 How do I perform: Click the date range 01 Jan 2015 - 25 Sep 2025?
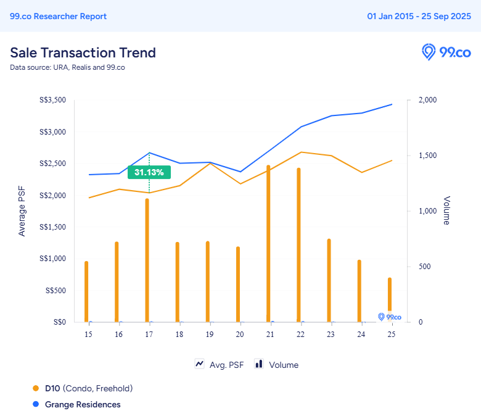[419, 16]
